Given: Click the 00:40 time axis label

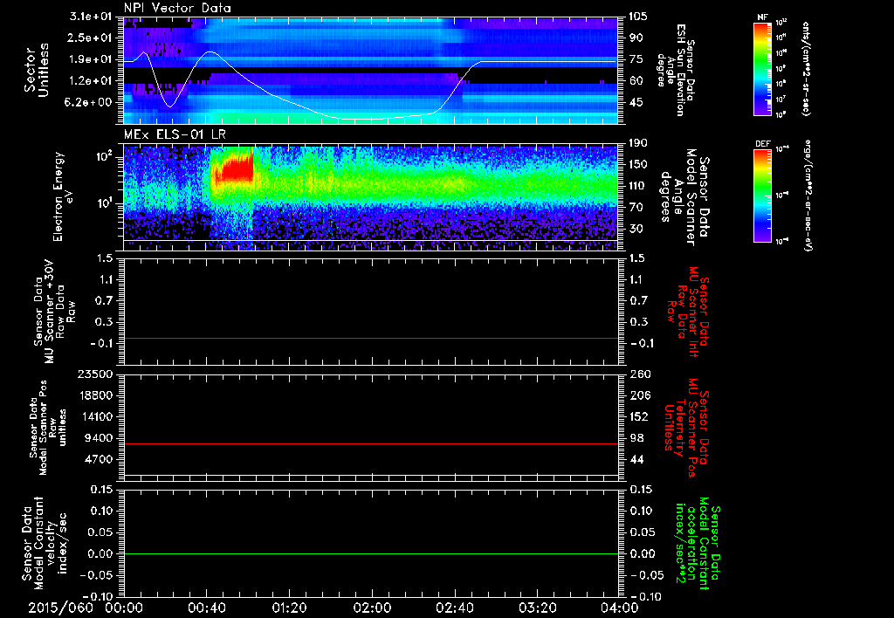Looking at the screenshot, I should click(206, 608).
